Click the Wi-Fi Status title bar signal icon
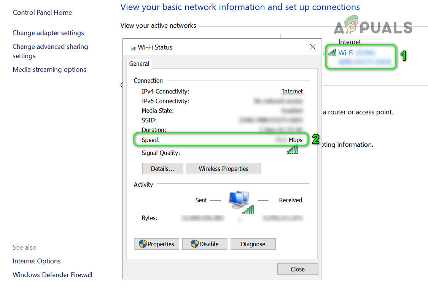The width and height of the screenshot is (428, 287). coord(133,48)
